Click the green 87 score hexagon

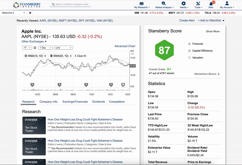[x=164, y=50]
